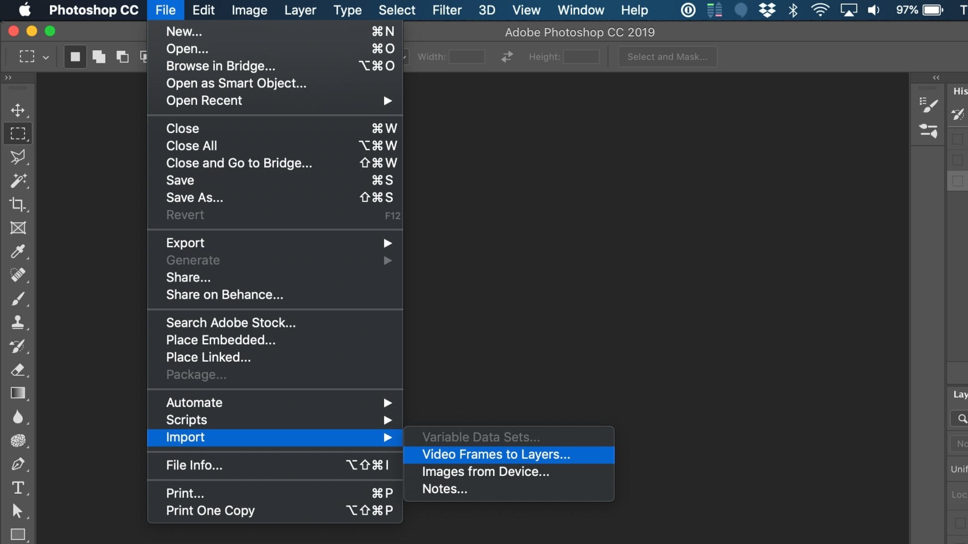Image resolution: width=968 pixels, height=544 pixels.
Task: Toggle New Selection mode
Action: 75,56
